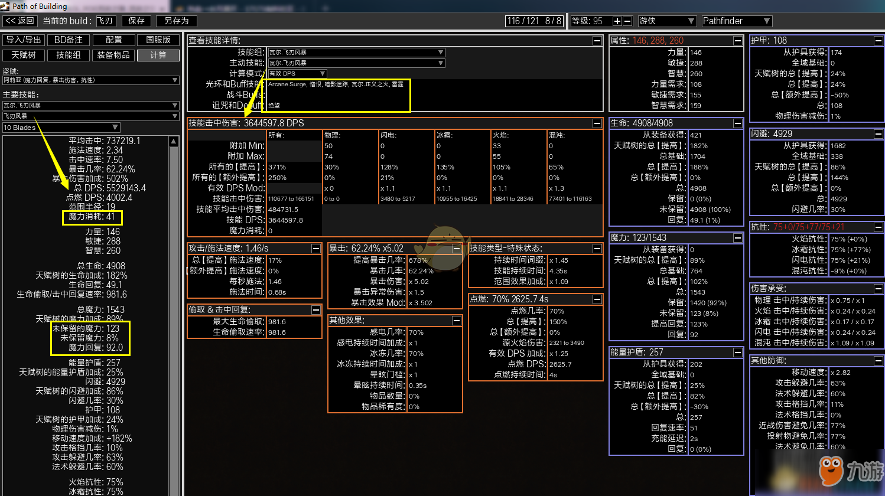Open the 主动技能 dropdown in skill details
Screen dimensions: 885x496
tap(356, 63)
